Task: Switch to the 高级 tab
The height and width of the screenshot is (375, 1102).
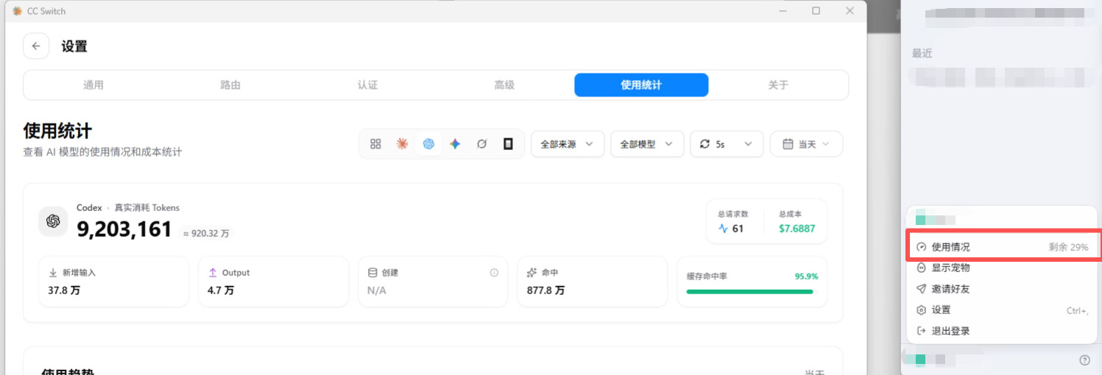Action: coord(504,85)
